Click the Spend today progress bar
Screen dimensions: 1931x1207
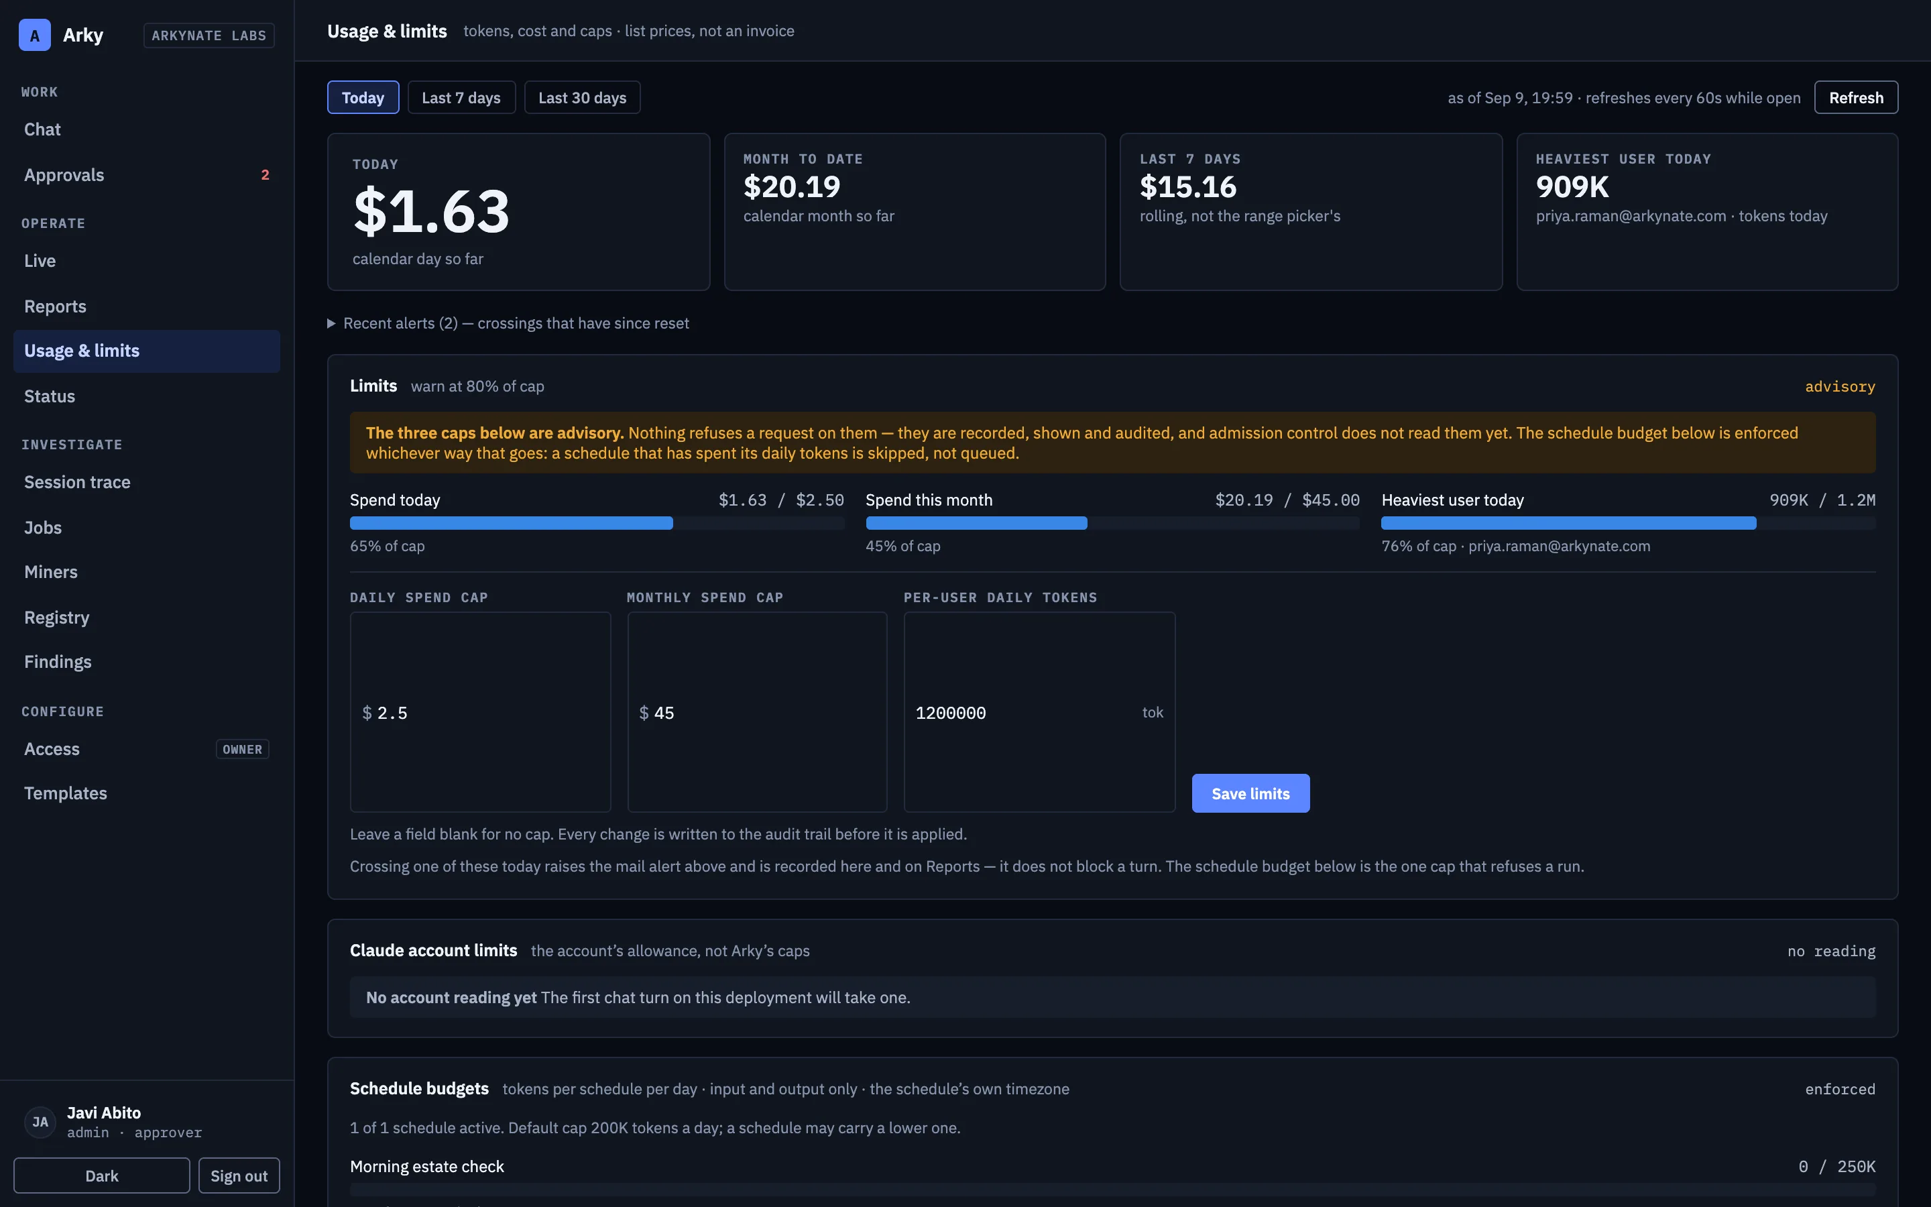point(597,524)
